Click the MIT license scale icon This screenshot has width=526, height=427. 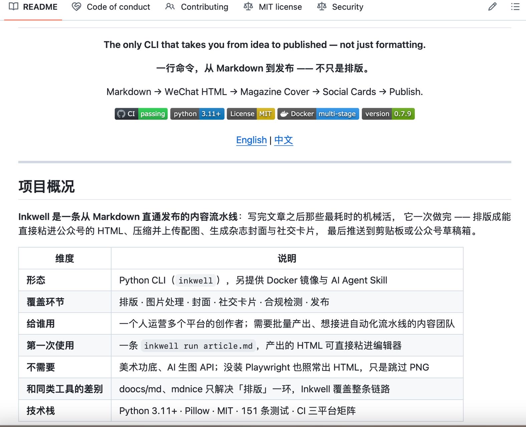click(248, 7)
